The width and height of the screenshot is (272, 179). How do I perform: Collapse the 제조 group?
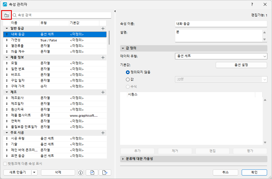[7, 92]
